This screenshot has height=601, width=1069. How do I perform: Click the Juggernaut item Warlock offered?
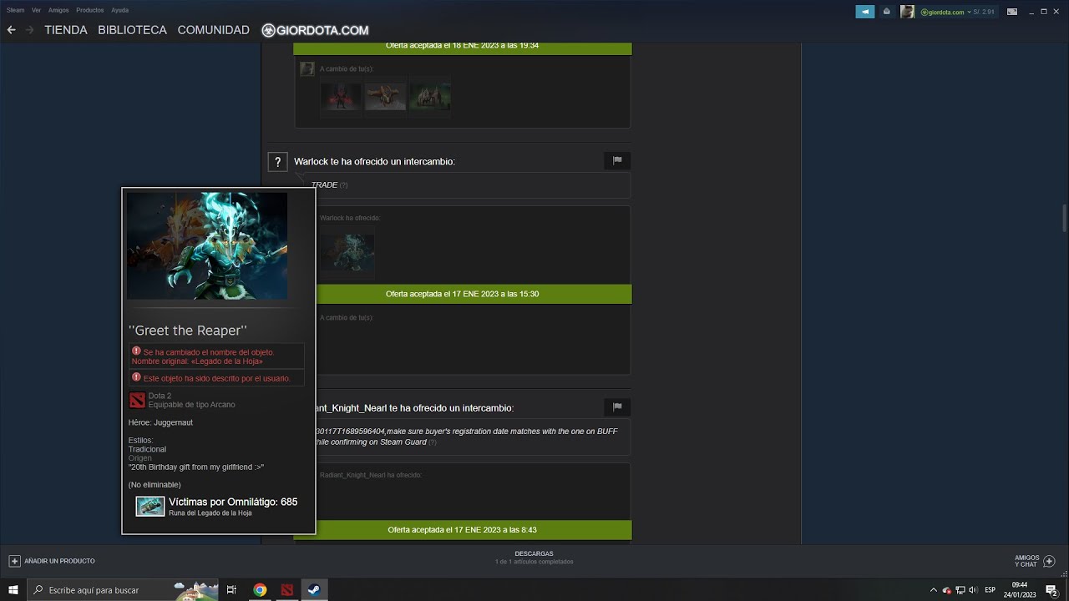(x=347, y=251)
